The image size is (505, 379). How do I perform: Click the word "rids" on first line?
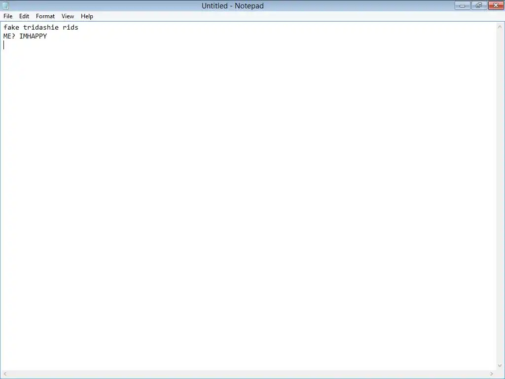tap(71, 28)
